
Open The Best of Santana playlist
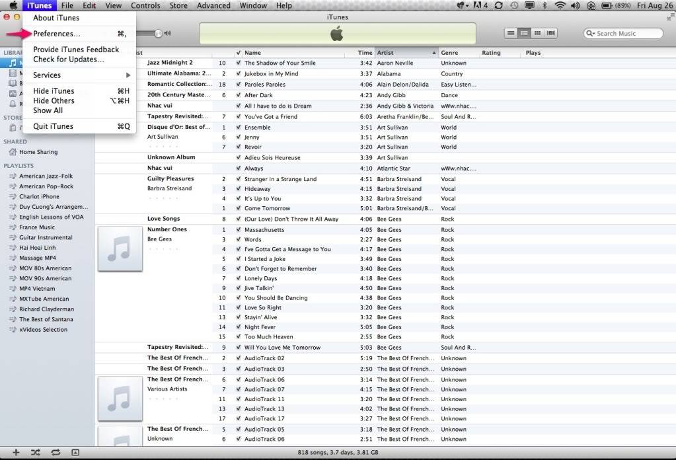[x=46, y=319]
